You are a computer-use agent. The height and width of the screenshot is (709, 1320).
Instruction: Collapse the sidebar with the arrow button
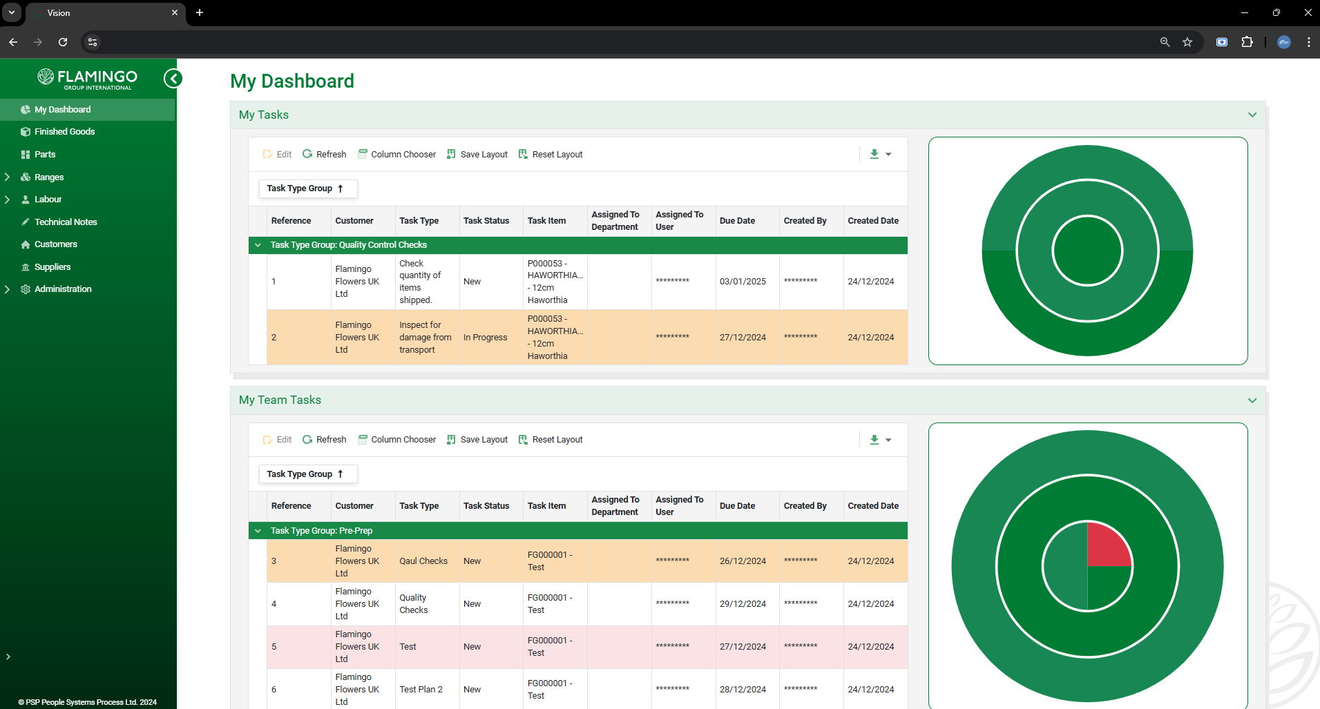click(173, 79)
